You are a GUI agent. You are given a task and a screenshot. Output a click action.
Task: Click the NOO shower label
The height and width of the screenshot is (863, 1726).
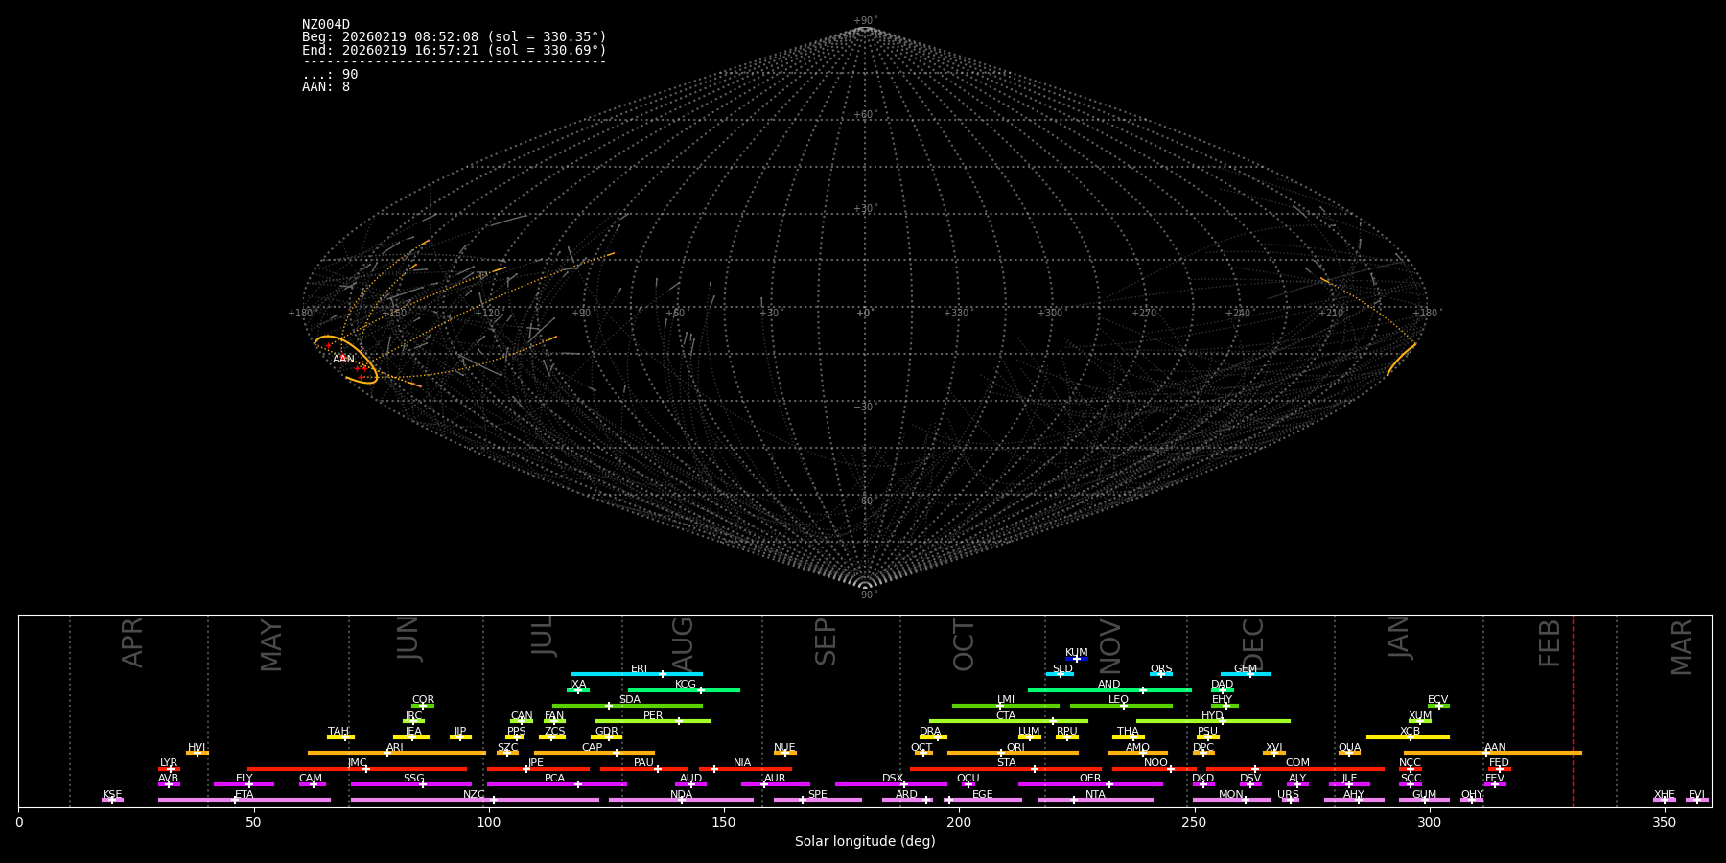1156,763
